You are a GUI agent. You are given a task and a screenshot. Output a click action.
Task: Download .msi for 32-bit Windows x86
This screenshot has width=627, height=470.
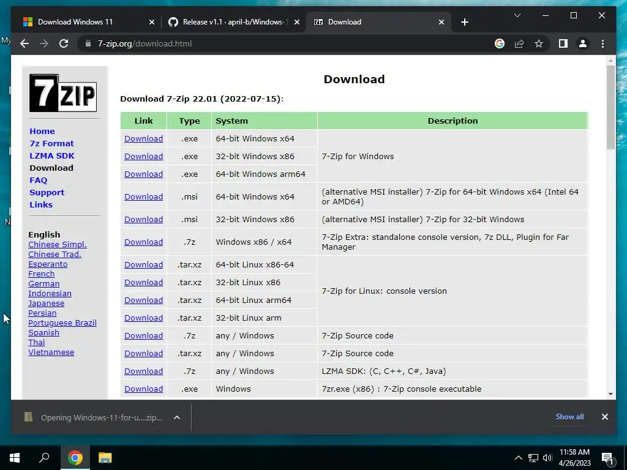143,220
